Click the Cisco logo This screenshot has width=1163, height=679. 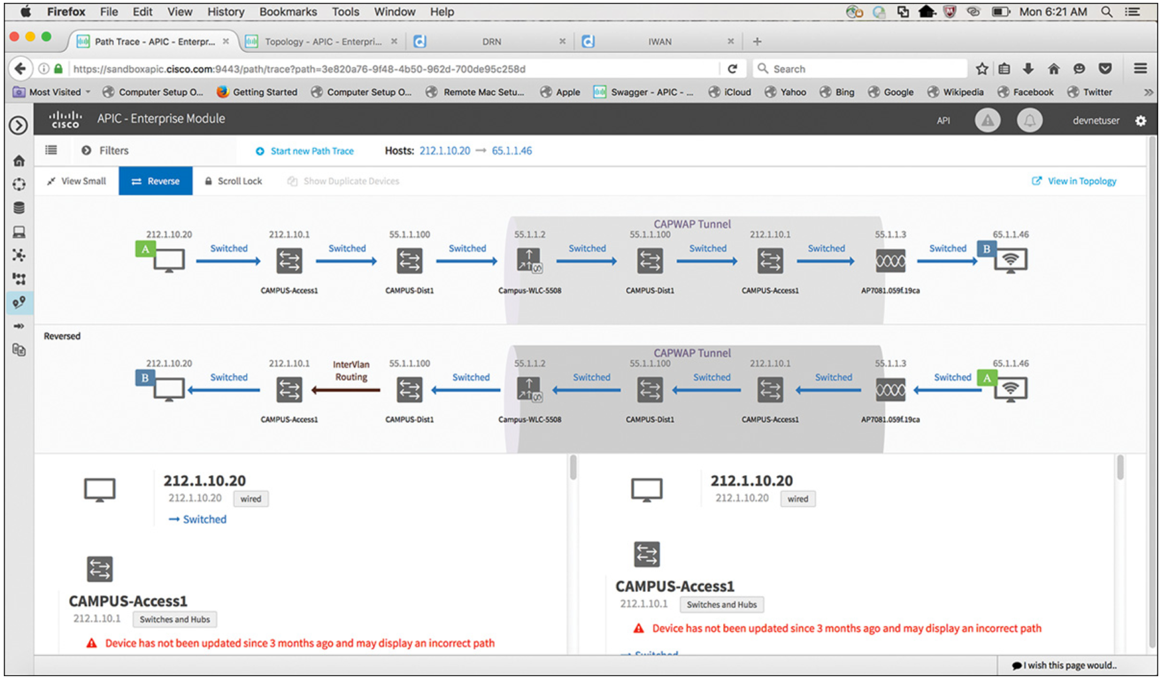pyautogui.click(x=65, y=119)
